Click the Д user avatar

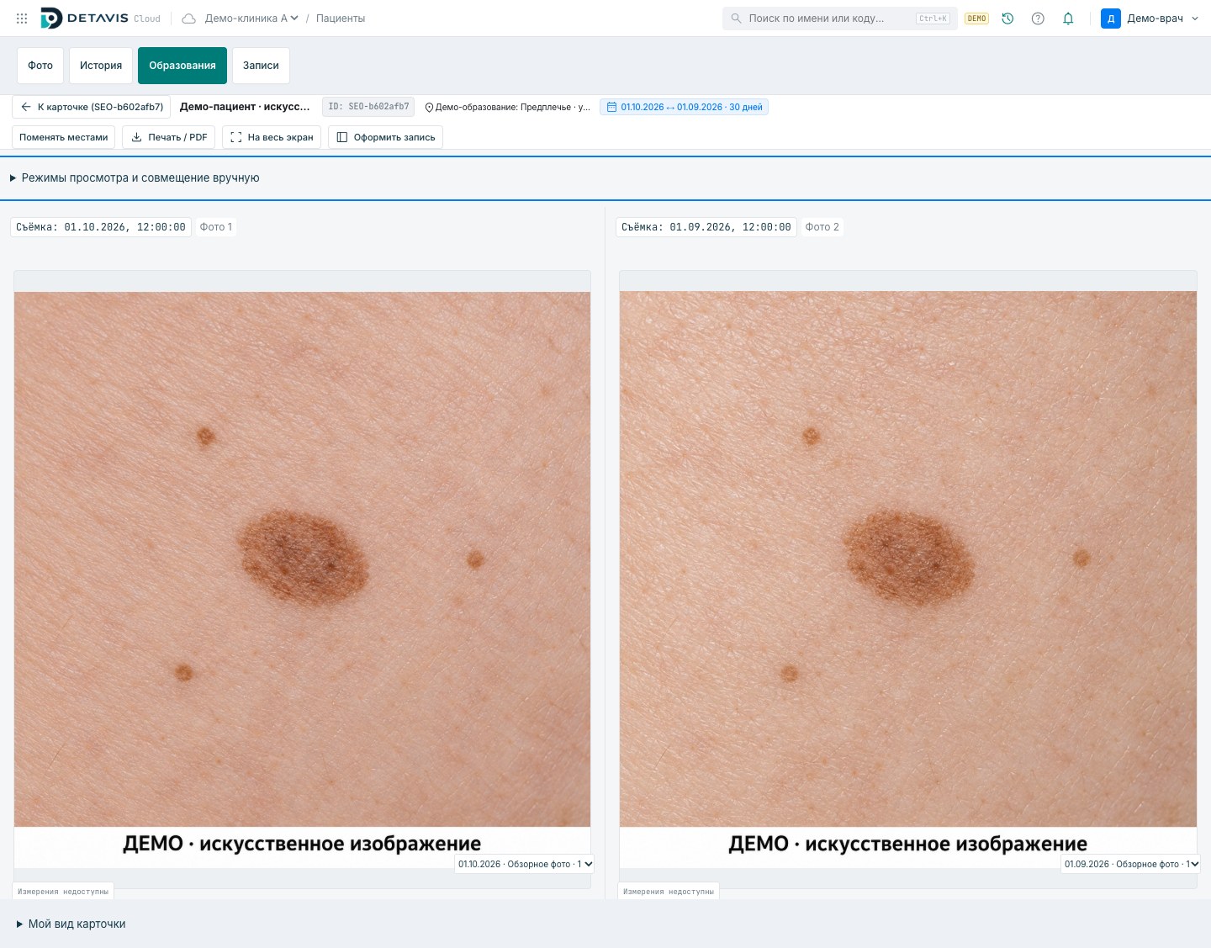coord(1110,19)
